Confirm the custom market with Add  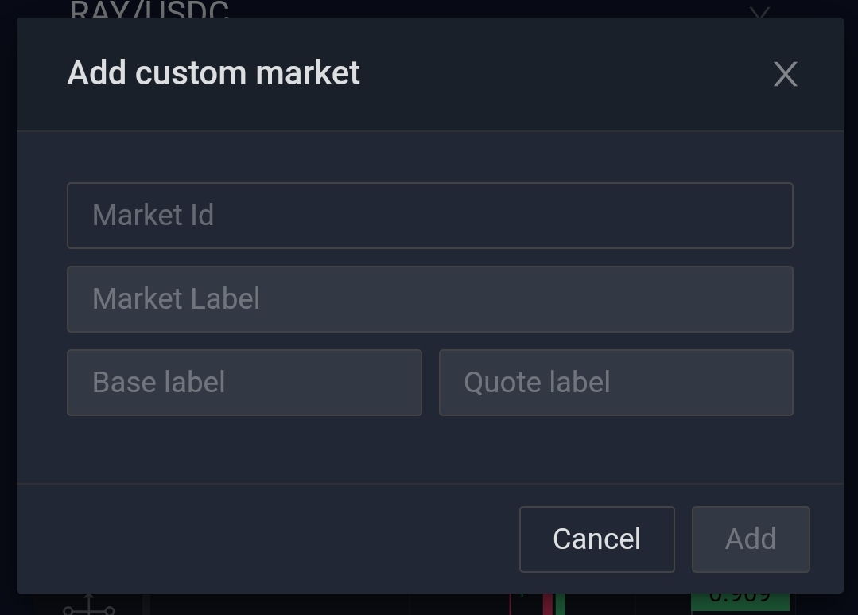pos(750,539)
